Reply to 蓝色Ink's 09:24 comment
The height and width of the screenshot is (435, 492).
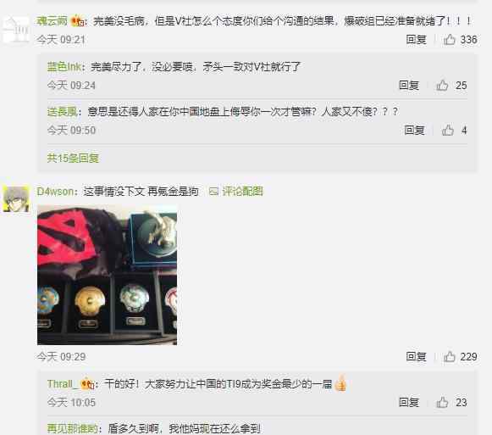(409, 85)
